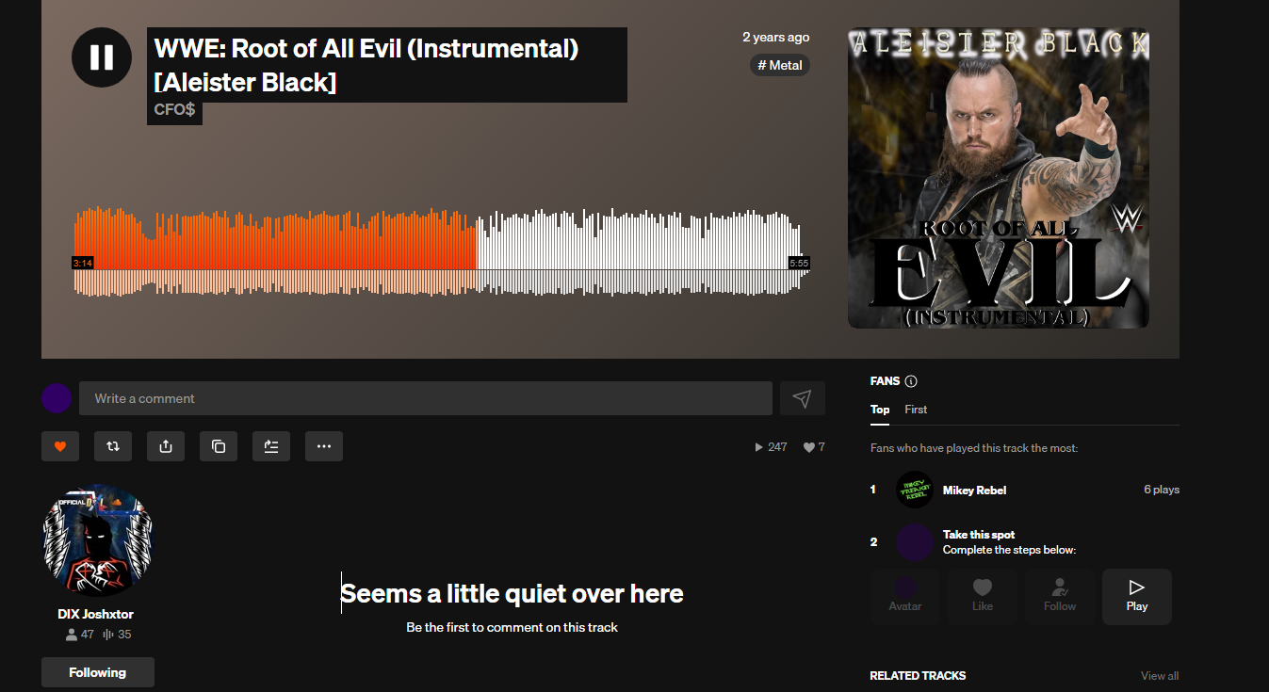Open the Root of All Evil artwork
Image resolution: width=1269 pixels, height=692 pixels.
(999, 178)
